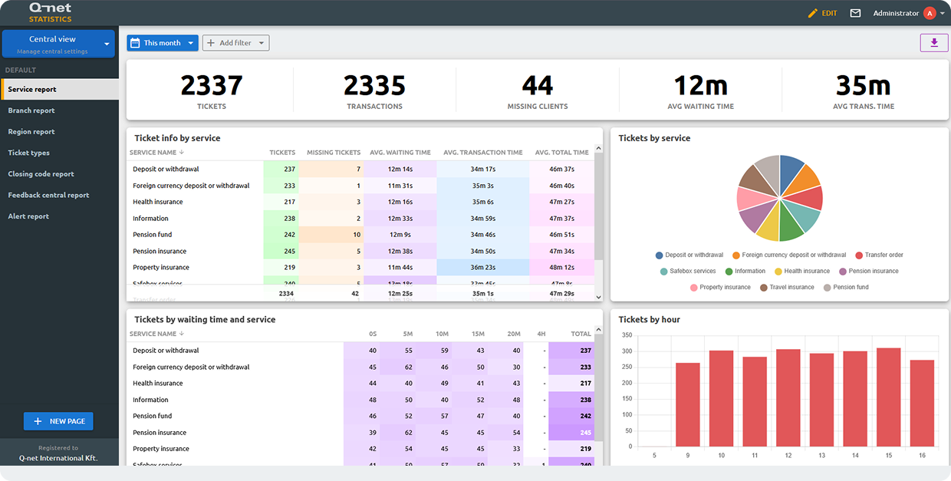Click the Q-net Statistics logo

click(x=50, y=12)
